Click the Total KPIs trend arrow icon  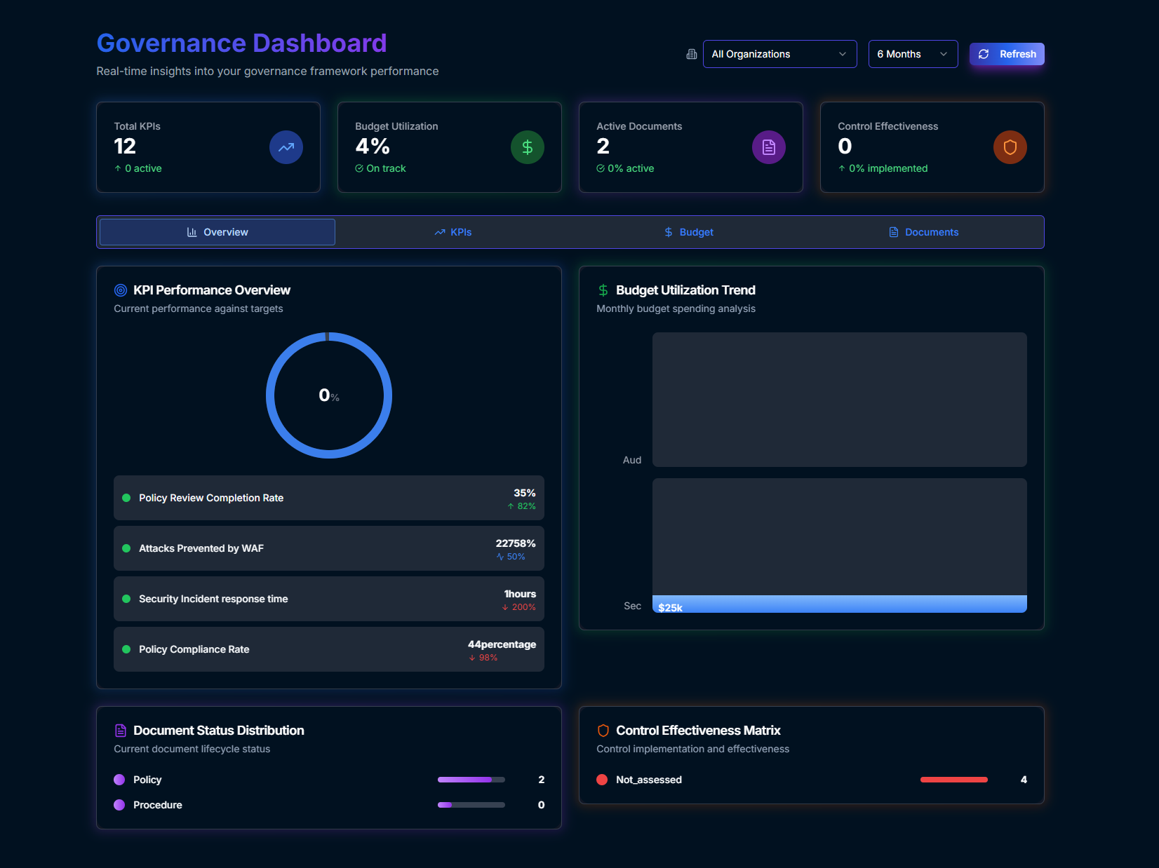coord(286,147)
